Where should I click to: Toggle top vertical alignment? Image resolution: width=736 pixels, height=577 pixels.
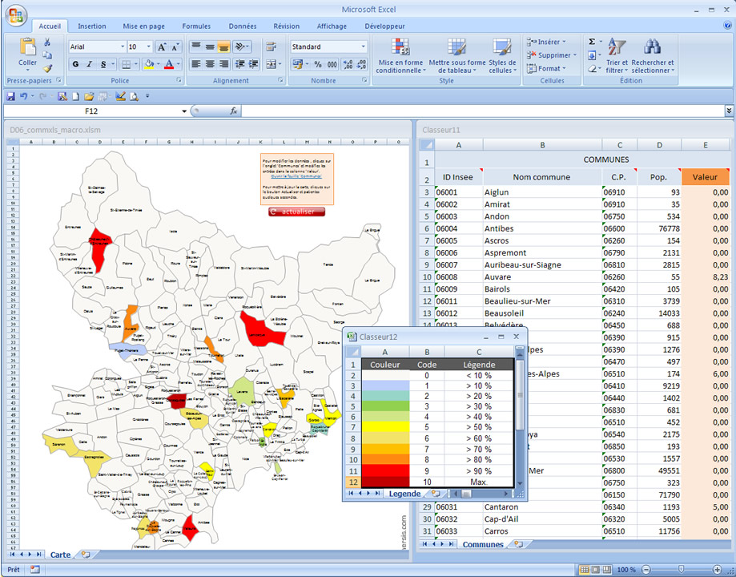coord(196,46)
